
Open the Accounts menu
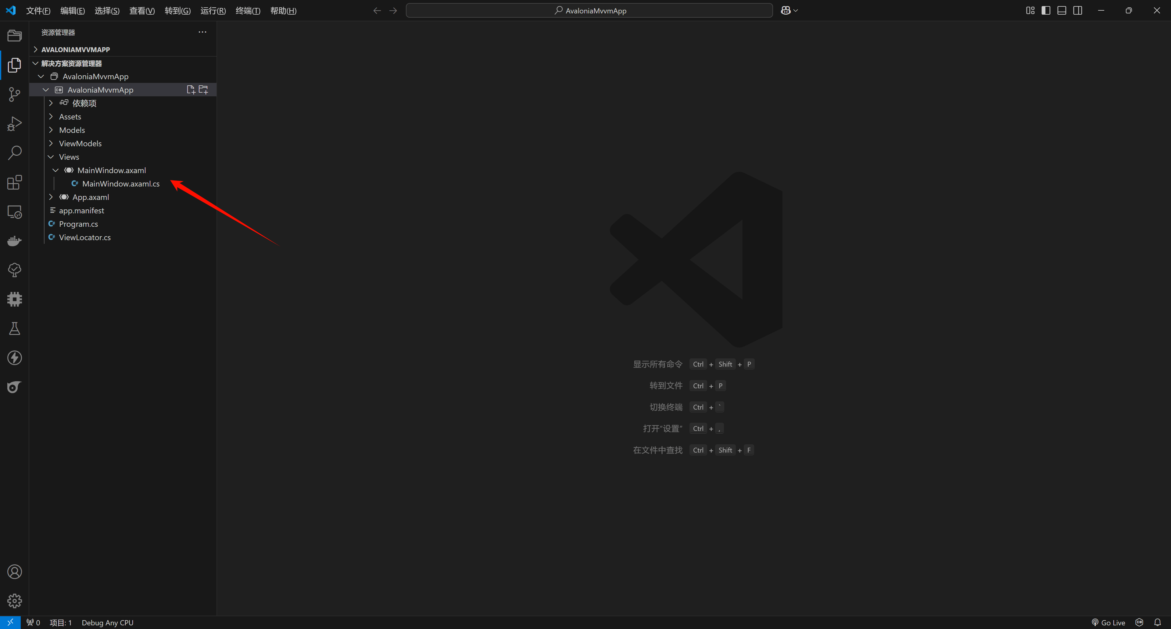15,572
